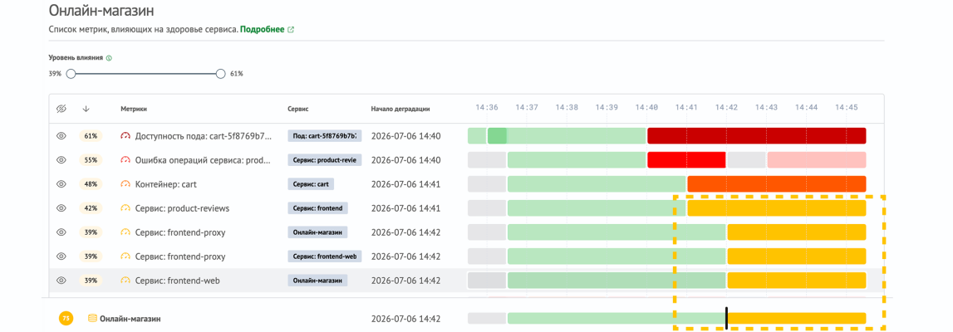953x332 pixels.
Task: Click the 75 health score badge
Action: click(x=66, y=318)
